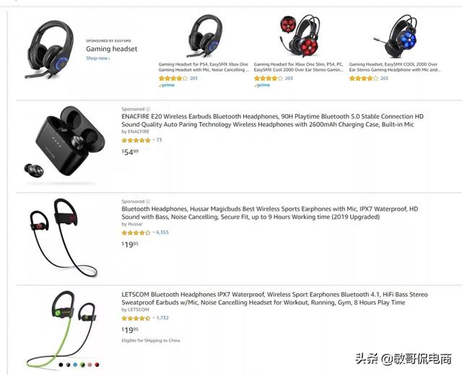Click star rating of Hussar Magicbuds

click(x=136, y=233)
